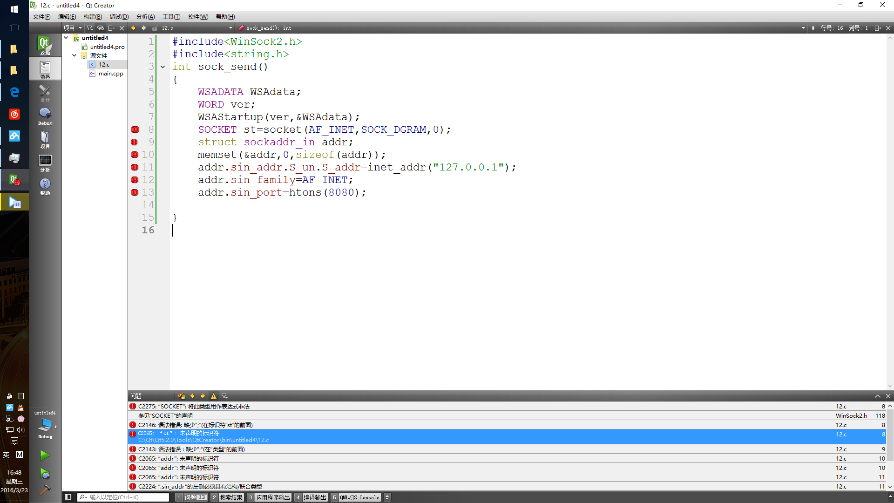The height and width of the screenshot is (503, 894).
Task: Switch to 编译输出 output tab
Action: click(315, 497)
